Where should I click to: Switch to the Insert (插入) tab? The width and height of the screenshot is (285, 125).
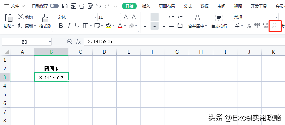tap(146, 6)
